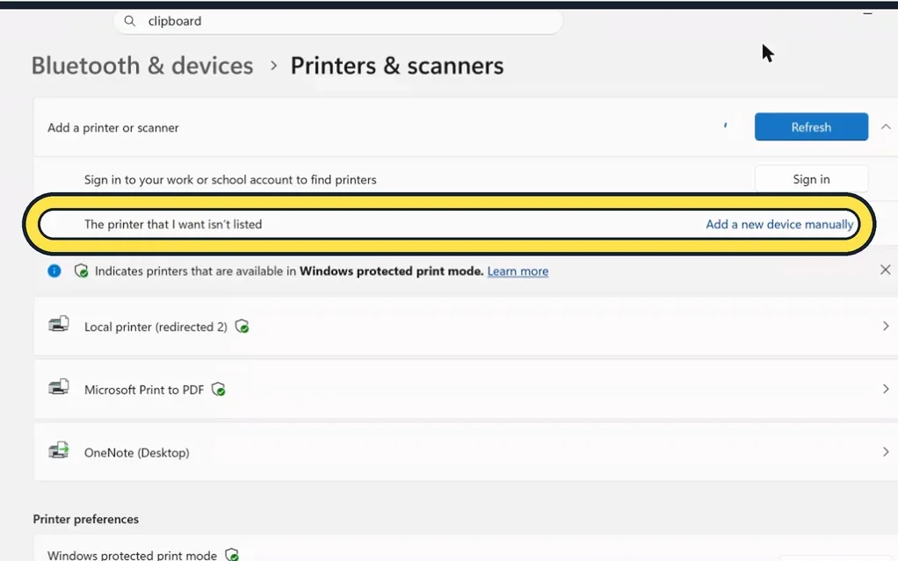Open Microsoft Print to PDF

465,389
